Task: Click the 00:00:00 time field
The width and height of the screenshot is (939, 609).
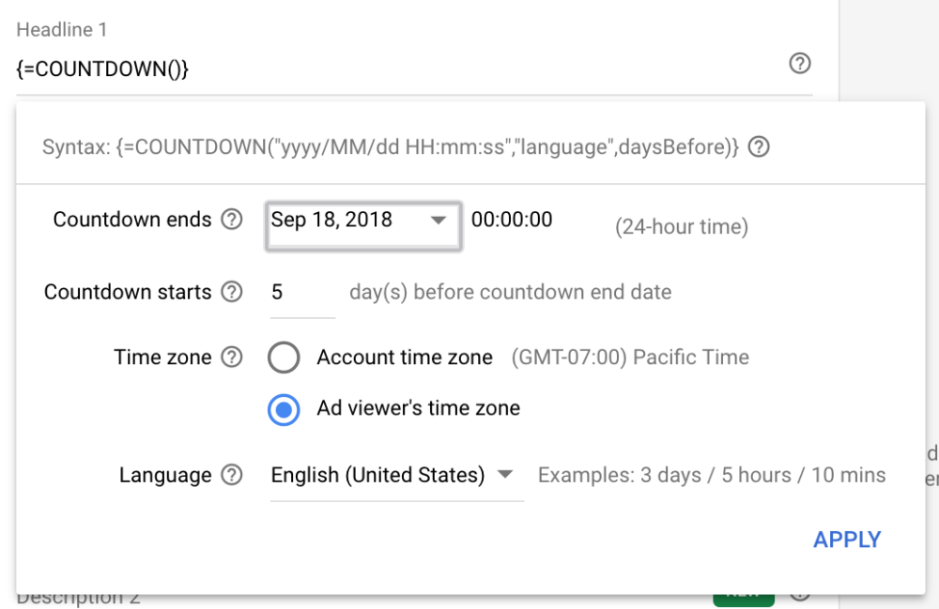Action: (513, 220)
